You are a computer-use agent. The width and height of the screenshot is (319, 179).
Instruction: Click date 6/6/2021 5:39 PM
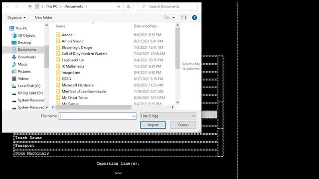click(148, 35)
